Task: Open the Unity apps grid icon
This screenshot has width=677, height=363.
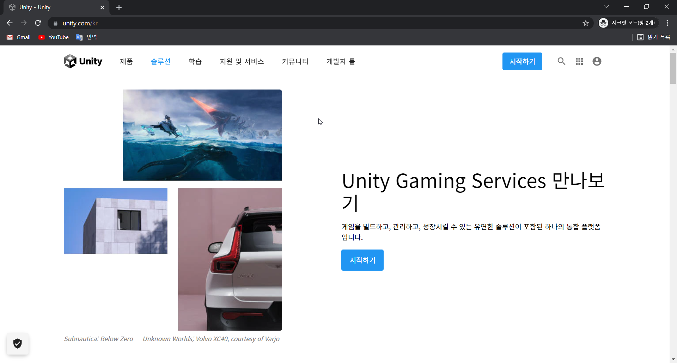Action: coord(579,61)
